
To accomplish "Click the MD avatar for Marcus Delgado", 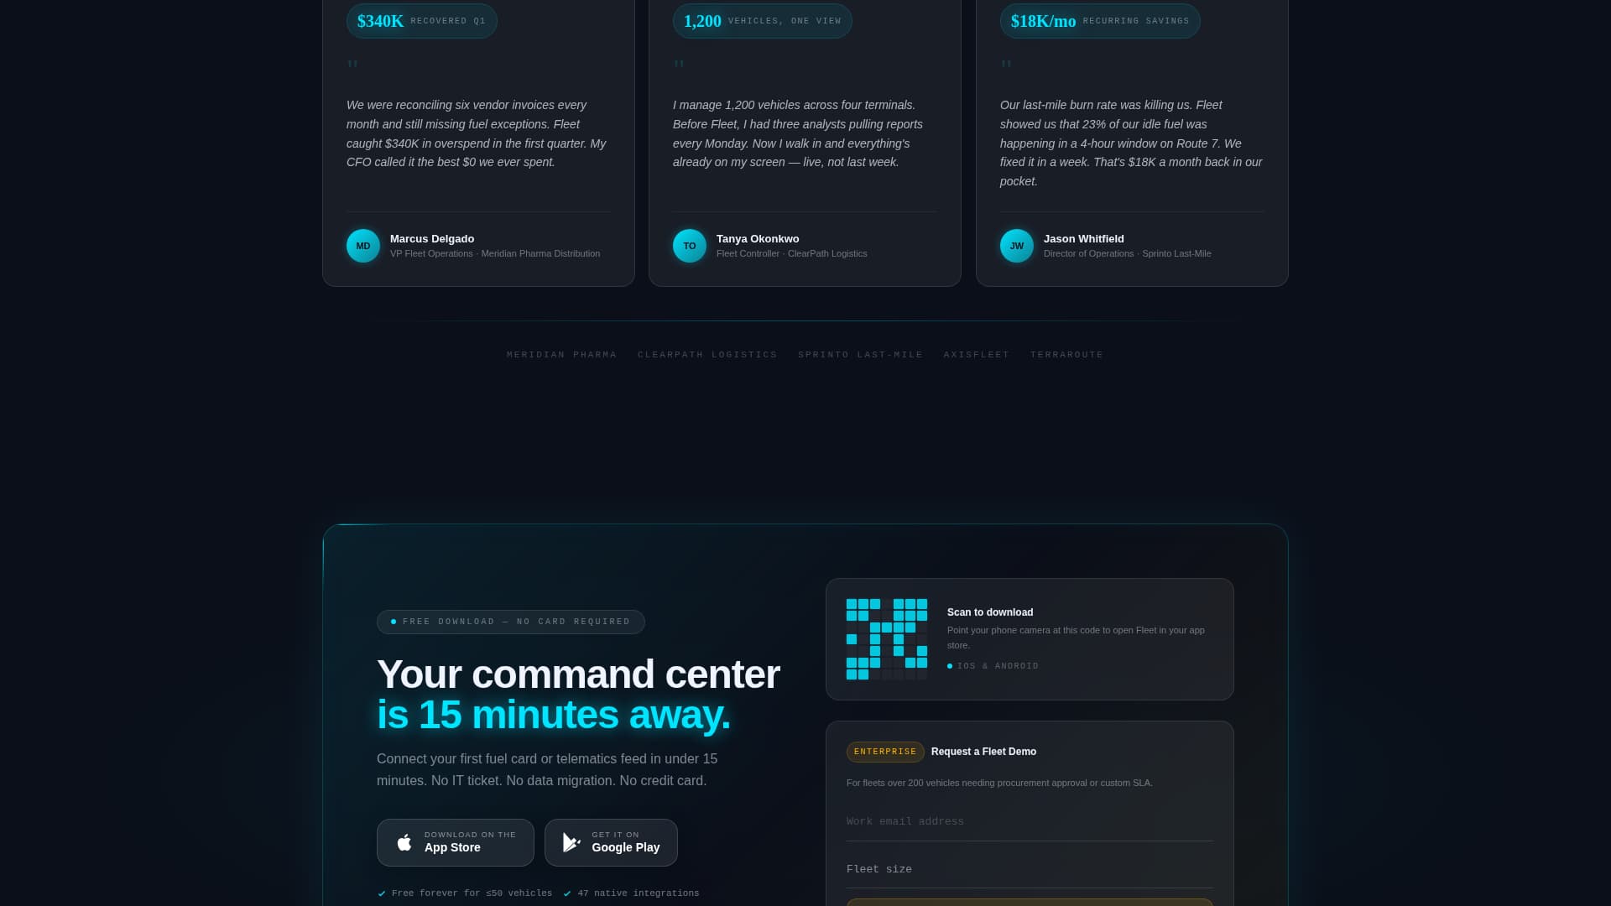I will point(363,246).
